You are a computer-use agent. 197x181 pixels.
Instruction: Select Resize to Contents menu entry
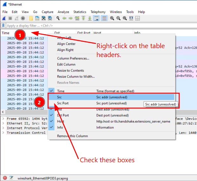(70, 70)
